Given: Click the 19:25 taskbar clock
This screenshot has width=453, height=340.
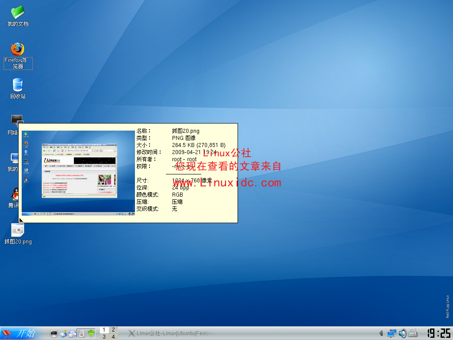Looking at the screenshot, I should [438, 333].
